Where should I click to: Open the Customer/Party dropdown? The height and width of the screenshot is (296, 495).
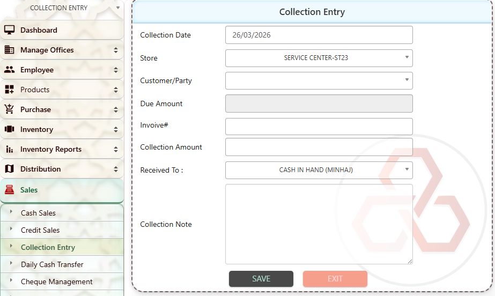pos(319,81)
